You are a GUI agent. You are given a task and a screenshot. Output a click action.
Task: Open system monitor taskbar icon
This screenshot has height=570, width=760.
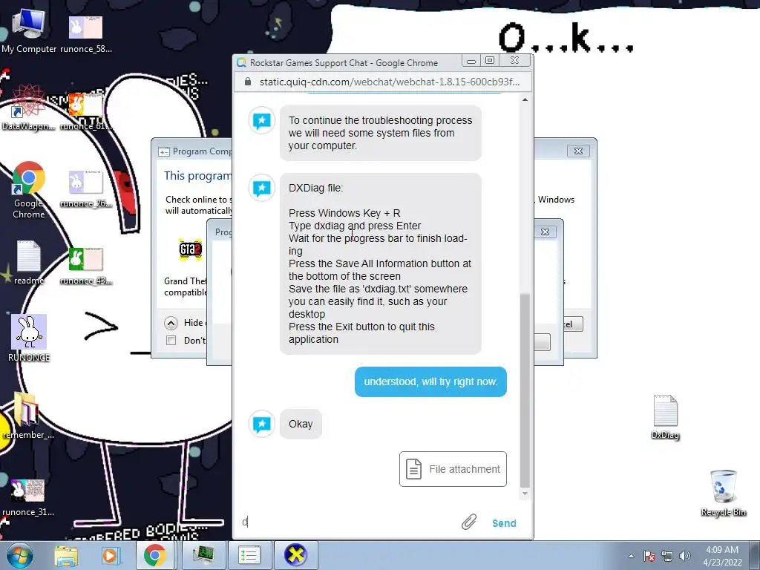click(203, 555)
